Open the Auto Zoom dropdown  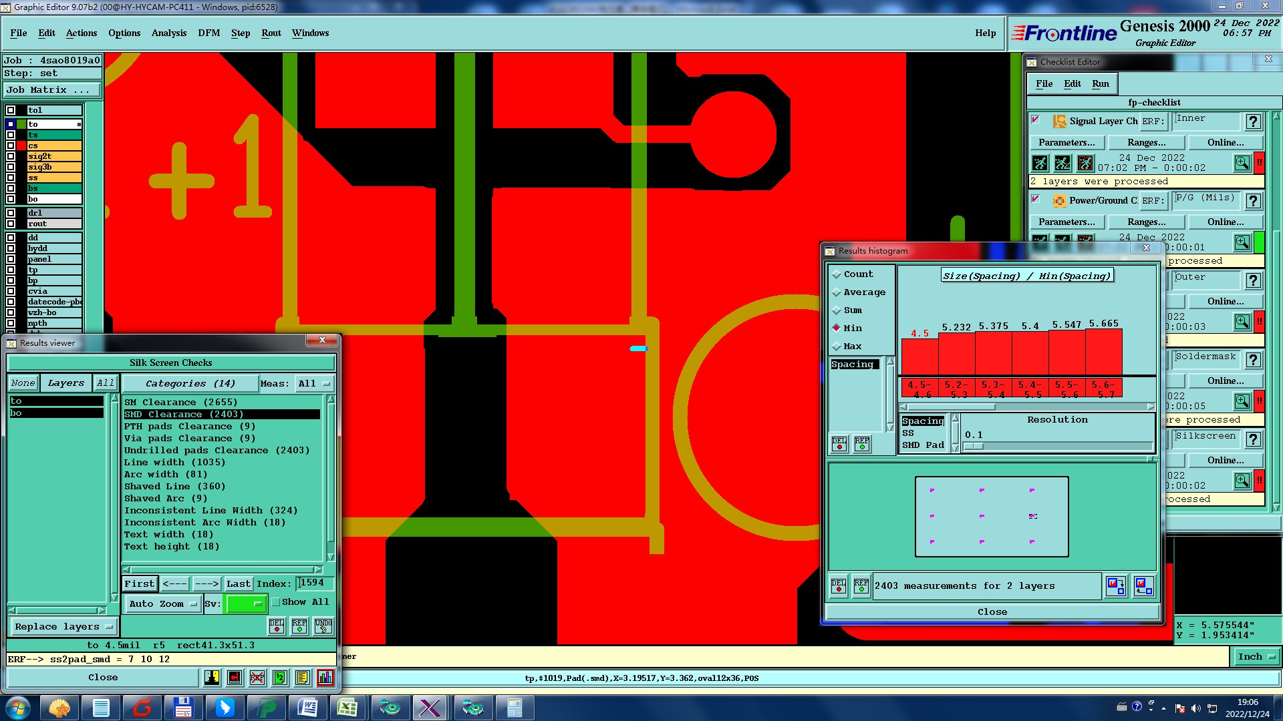[x=164, y=604]
